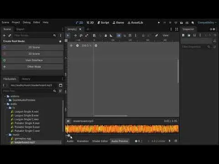This screenshot has width=219, height=164.
Task: Run the current scene icon
Action: click(x=182, y=23)
